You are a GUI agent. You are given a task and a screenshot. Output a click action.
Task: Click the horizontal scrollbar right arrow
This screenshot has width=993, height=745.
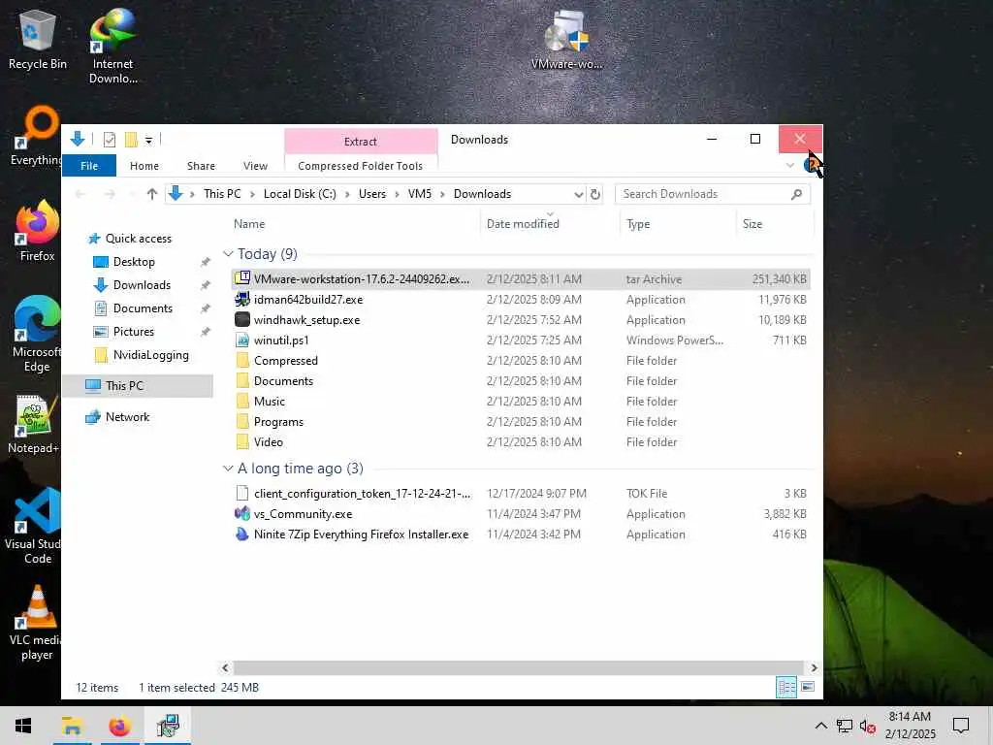814,667
